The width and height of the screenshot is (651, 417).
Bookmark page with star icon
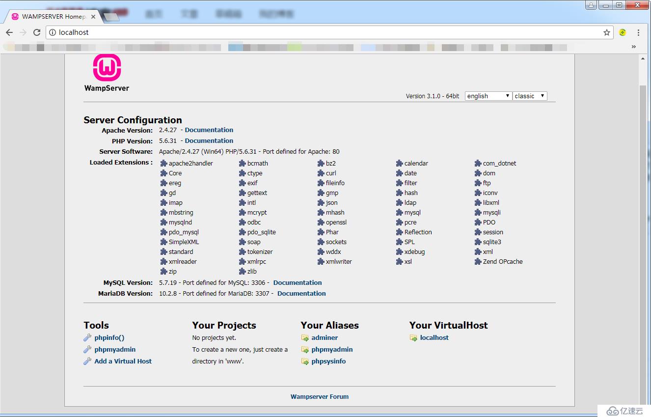[x=607, y=32]
